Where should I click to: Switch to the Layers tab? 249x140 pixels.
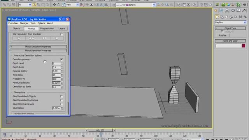pyautogui.click(x=61, y=28)
